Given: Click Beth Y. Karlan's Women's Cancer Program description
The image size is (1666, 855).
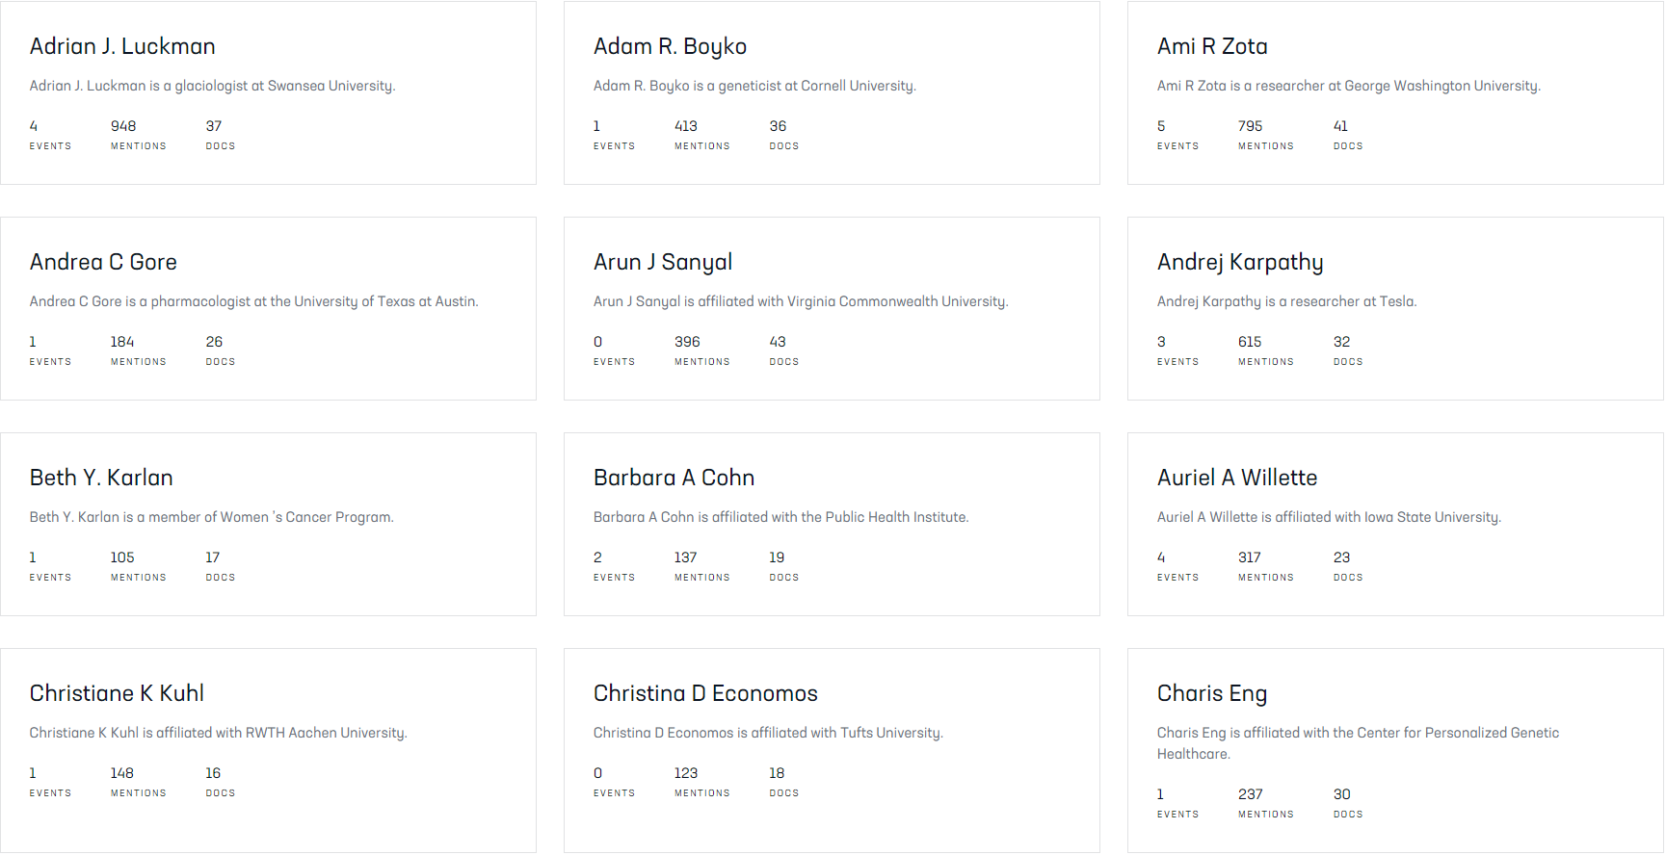Looking at the screenshot, I should [x=211, y=517].
